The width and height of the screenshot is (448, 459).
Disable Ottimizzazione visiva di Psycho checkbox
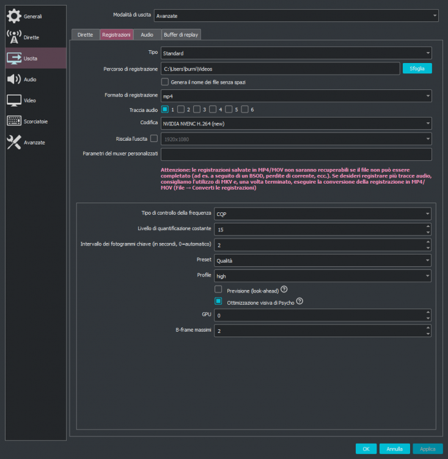pos(218,301)
